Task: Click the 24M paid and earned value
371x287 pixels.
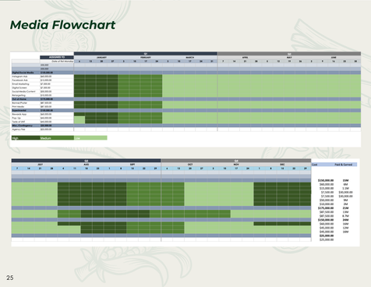Action: pyautogui.click(x=345, y=220)
